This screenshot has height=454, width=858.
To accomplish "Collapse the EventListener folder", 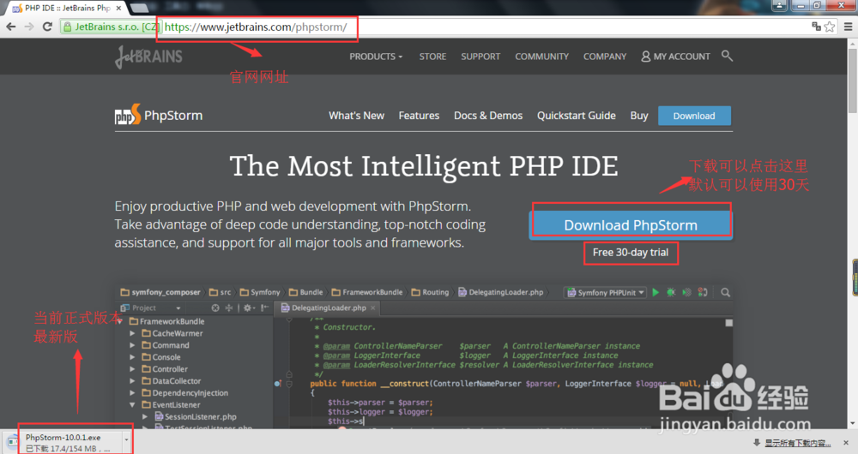I will pyautogui.click(x=132, y=405).
